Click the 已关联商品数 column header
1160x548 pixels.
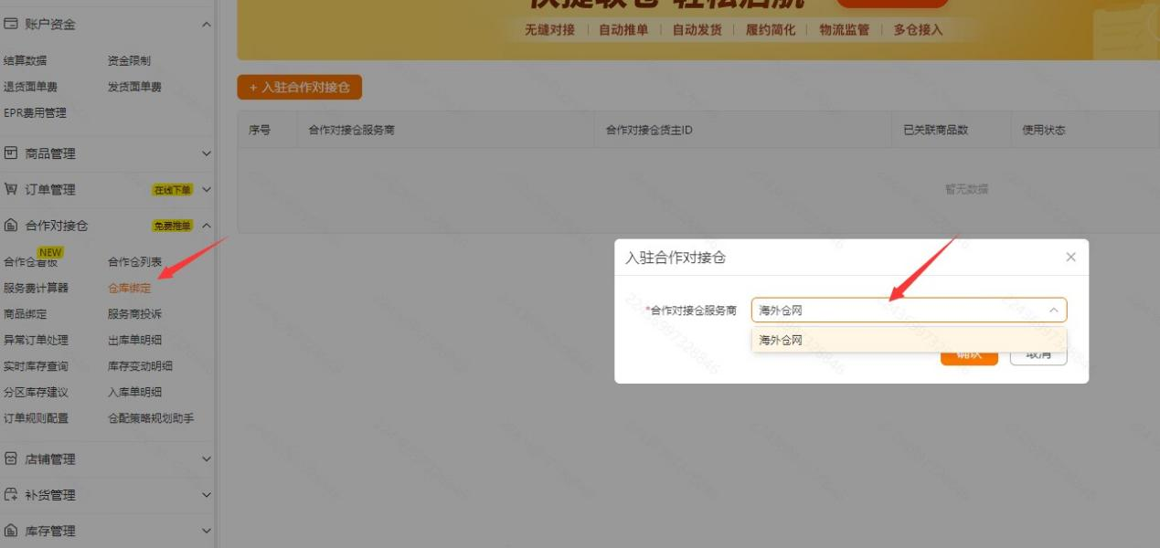(936, 131)
